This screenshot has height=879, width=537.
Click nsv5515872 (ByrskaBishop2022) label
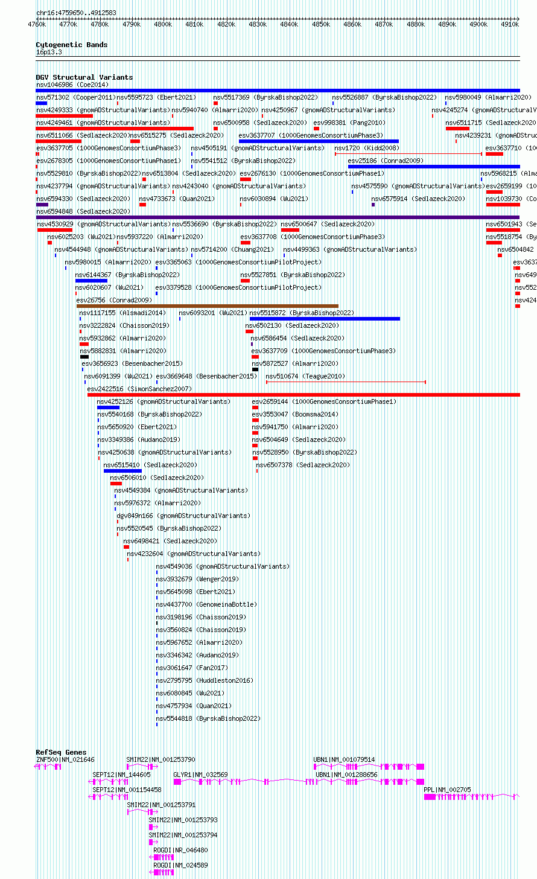coord(302,313)
